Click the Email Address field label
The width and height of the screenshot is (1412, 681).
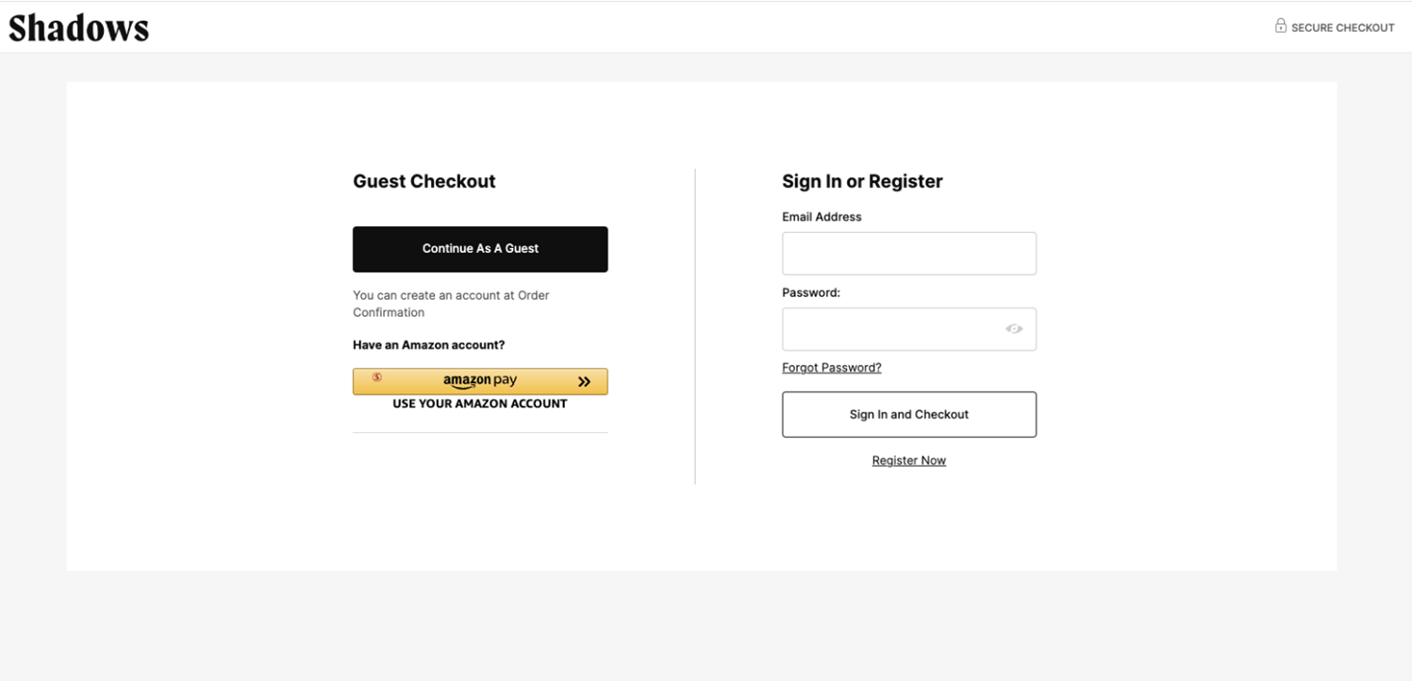click(822, 217)
